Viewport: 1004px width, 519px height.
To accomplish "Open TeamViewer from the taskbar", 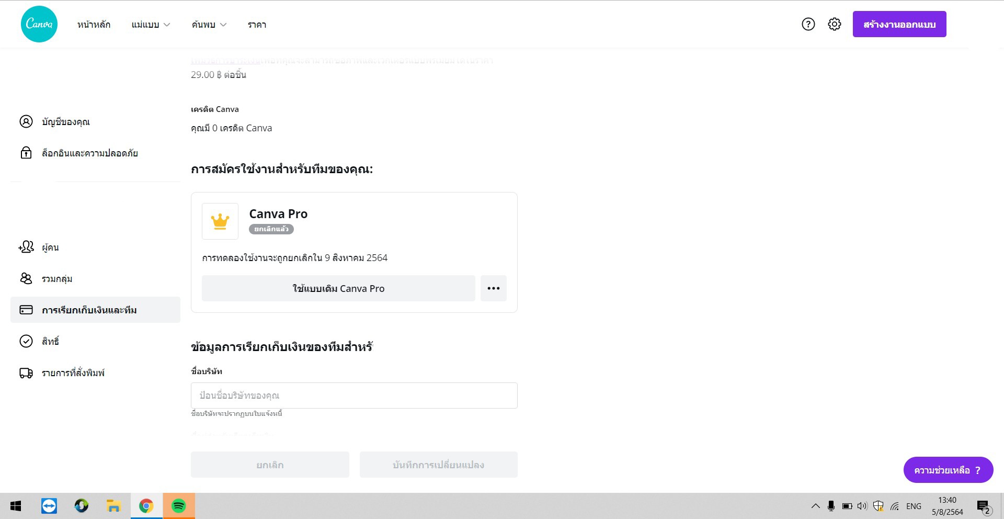I will tap(49, 506).
